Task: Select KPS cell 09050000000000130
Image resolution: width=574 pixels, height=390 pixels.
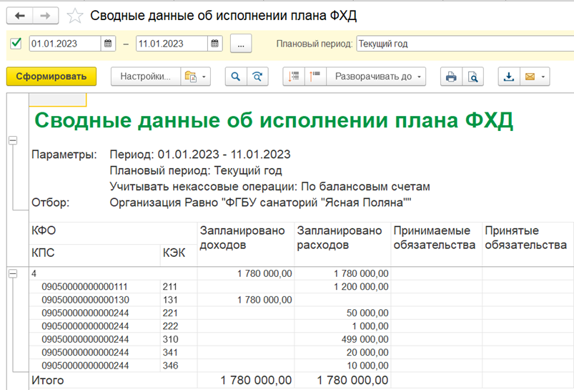Action: point(94,300)
